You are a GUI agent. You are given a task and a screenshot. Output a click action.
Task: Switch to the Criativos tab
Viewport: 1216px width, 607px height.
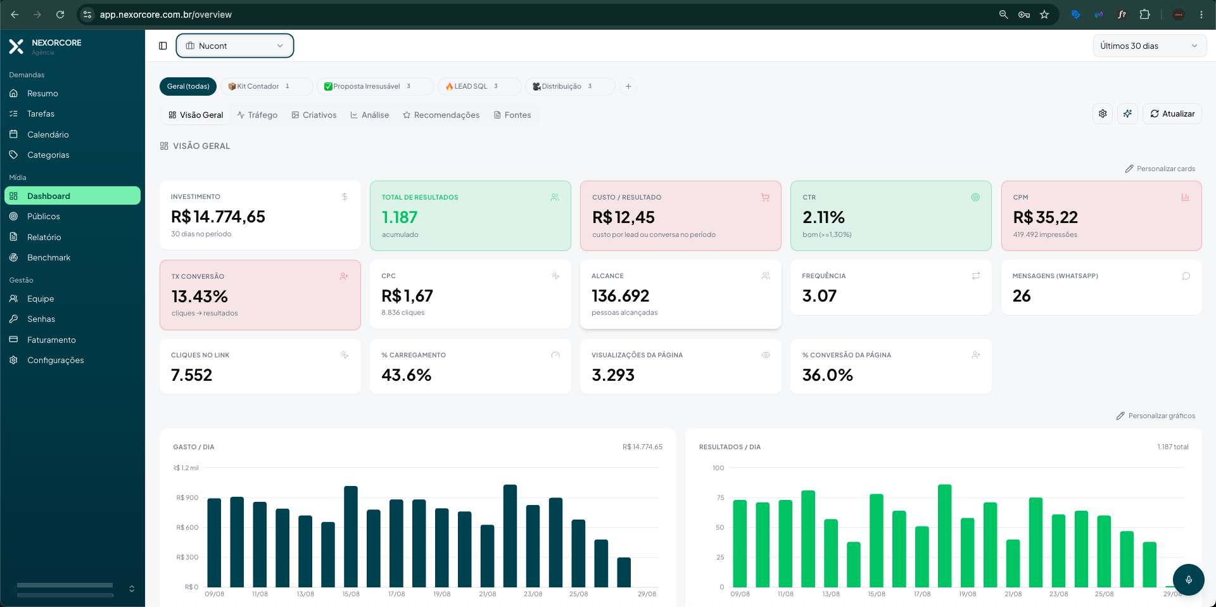point(314,115)
